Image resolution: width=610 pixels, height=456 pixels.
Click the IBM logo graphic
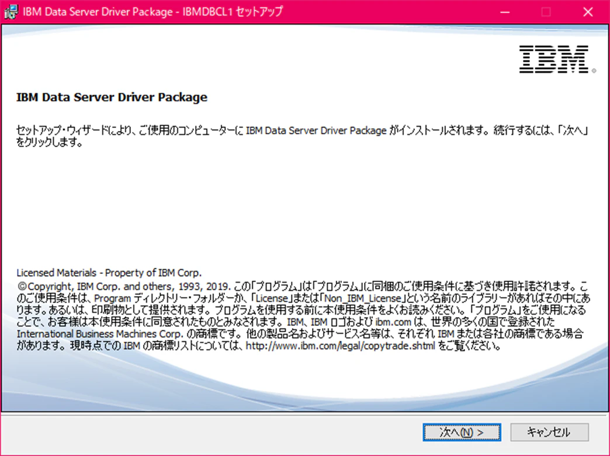click(x=557, y=59)
